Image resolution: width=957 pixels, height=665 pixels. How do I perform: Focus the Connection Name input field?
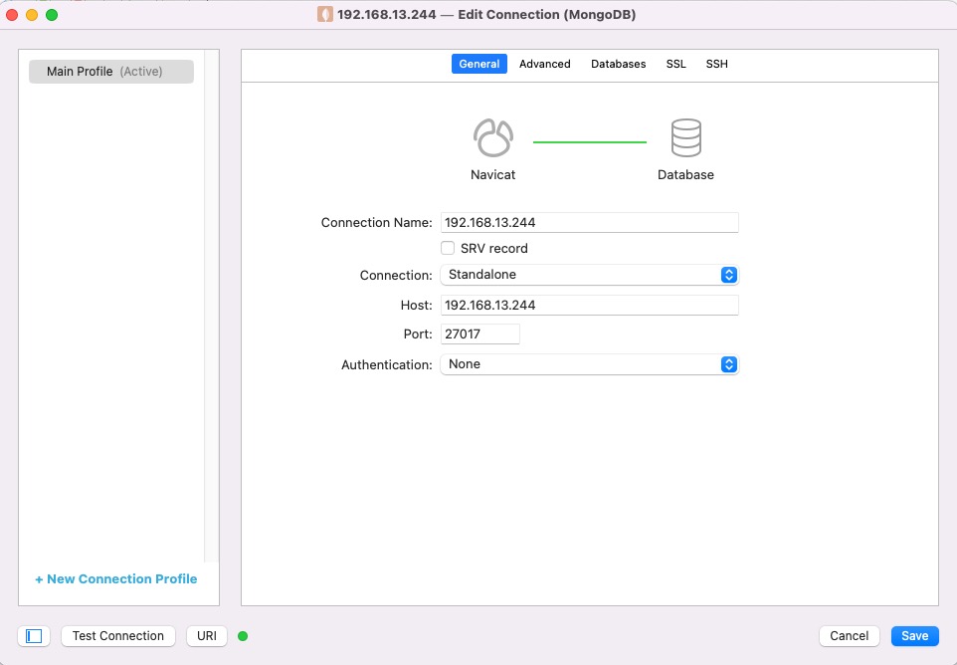tap(590, 222)
